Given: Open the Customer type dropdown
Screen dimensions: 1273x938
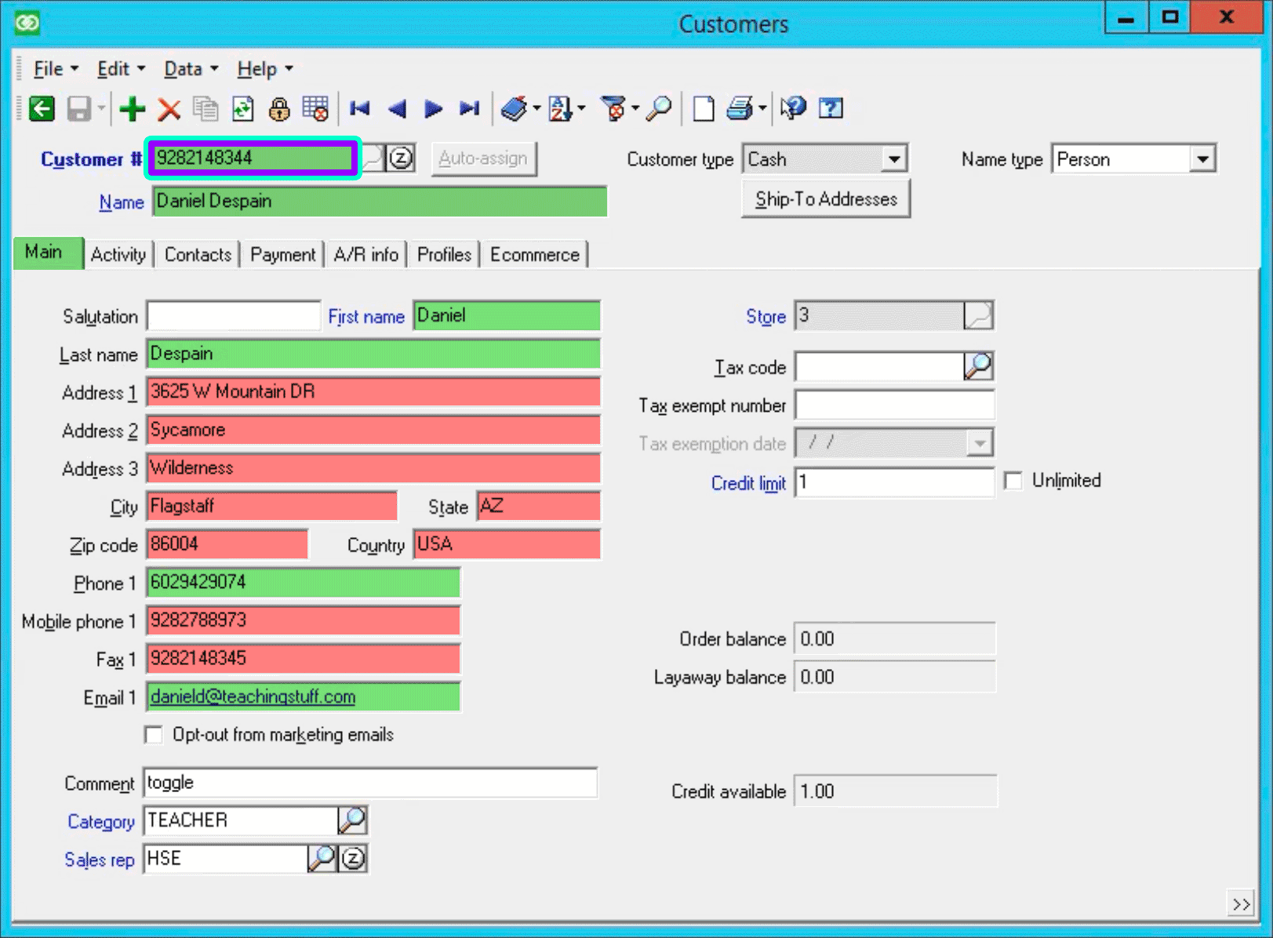Looking at the screenshot, I should [894, 158].
